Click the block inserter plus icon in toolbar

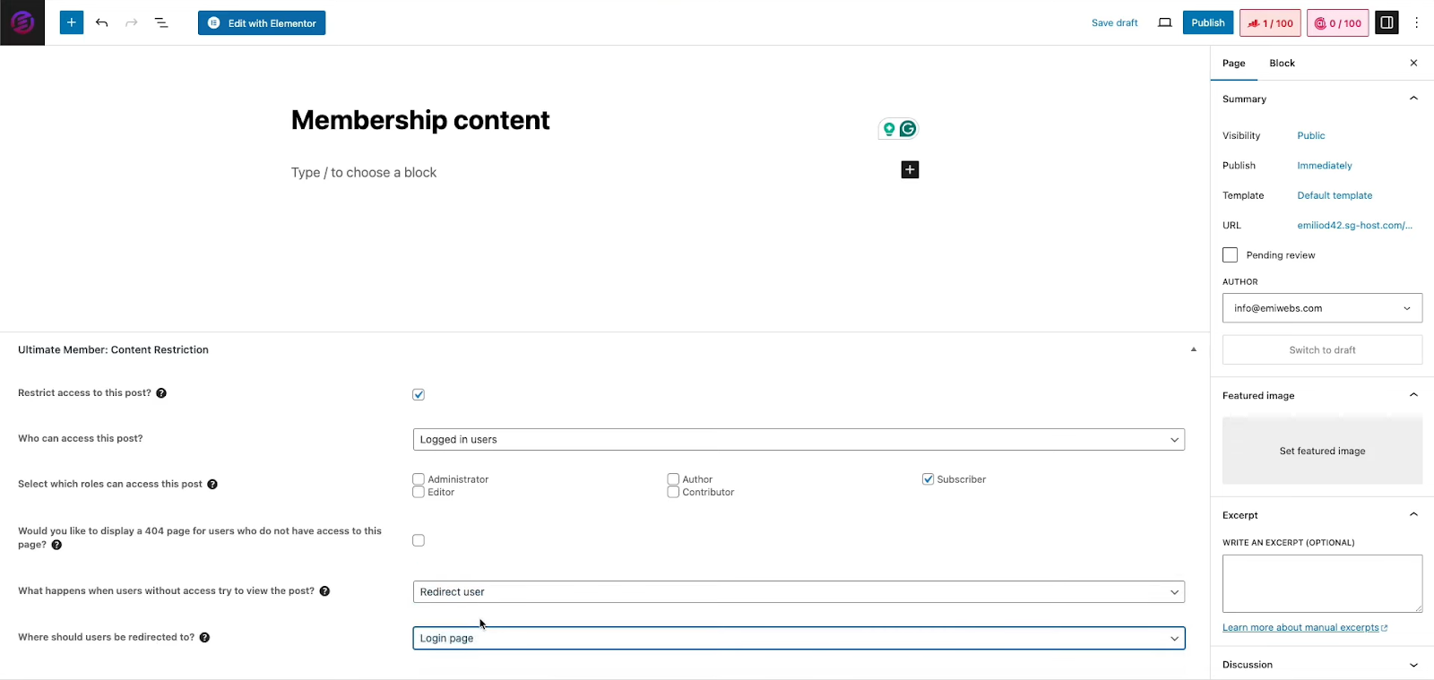tap(72, 22)
